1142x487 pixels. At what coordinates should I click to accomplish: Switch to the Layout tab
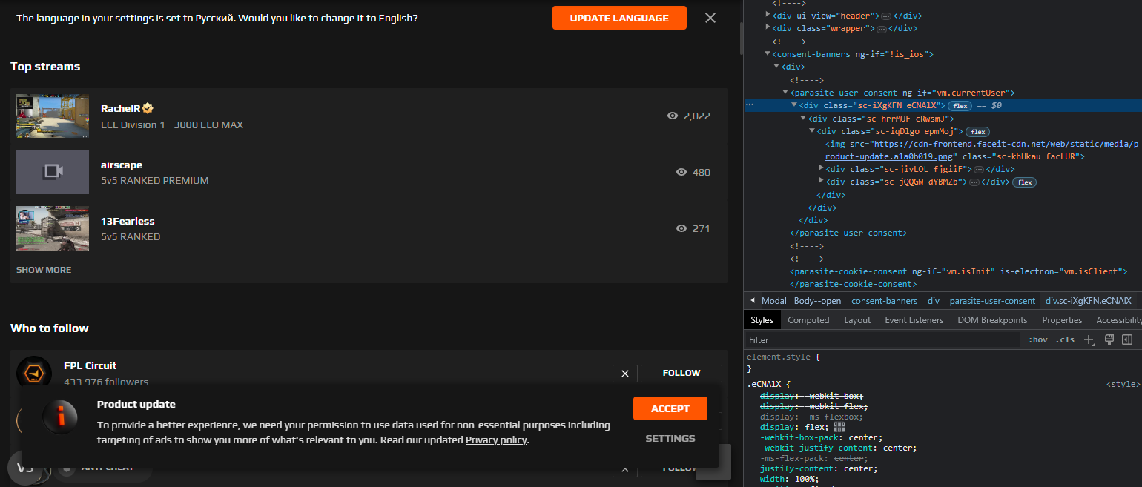tap(857, 320)
